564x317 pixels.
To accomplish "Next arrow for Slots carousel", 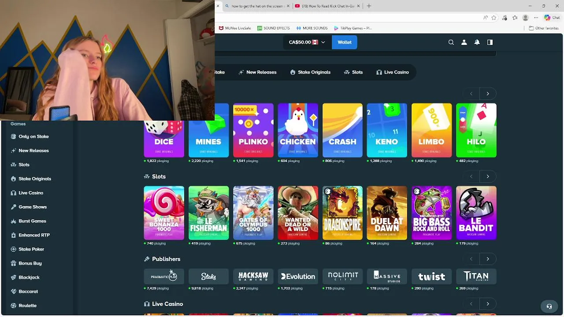I will [x=488, y=177].
